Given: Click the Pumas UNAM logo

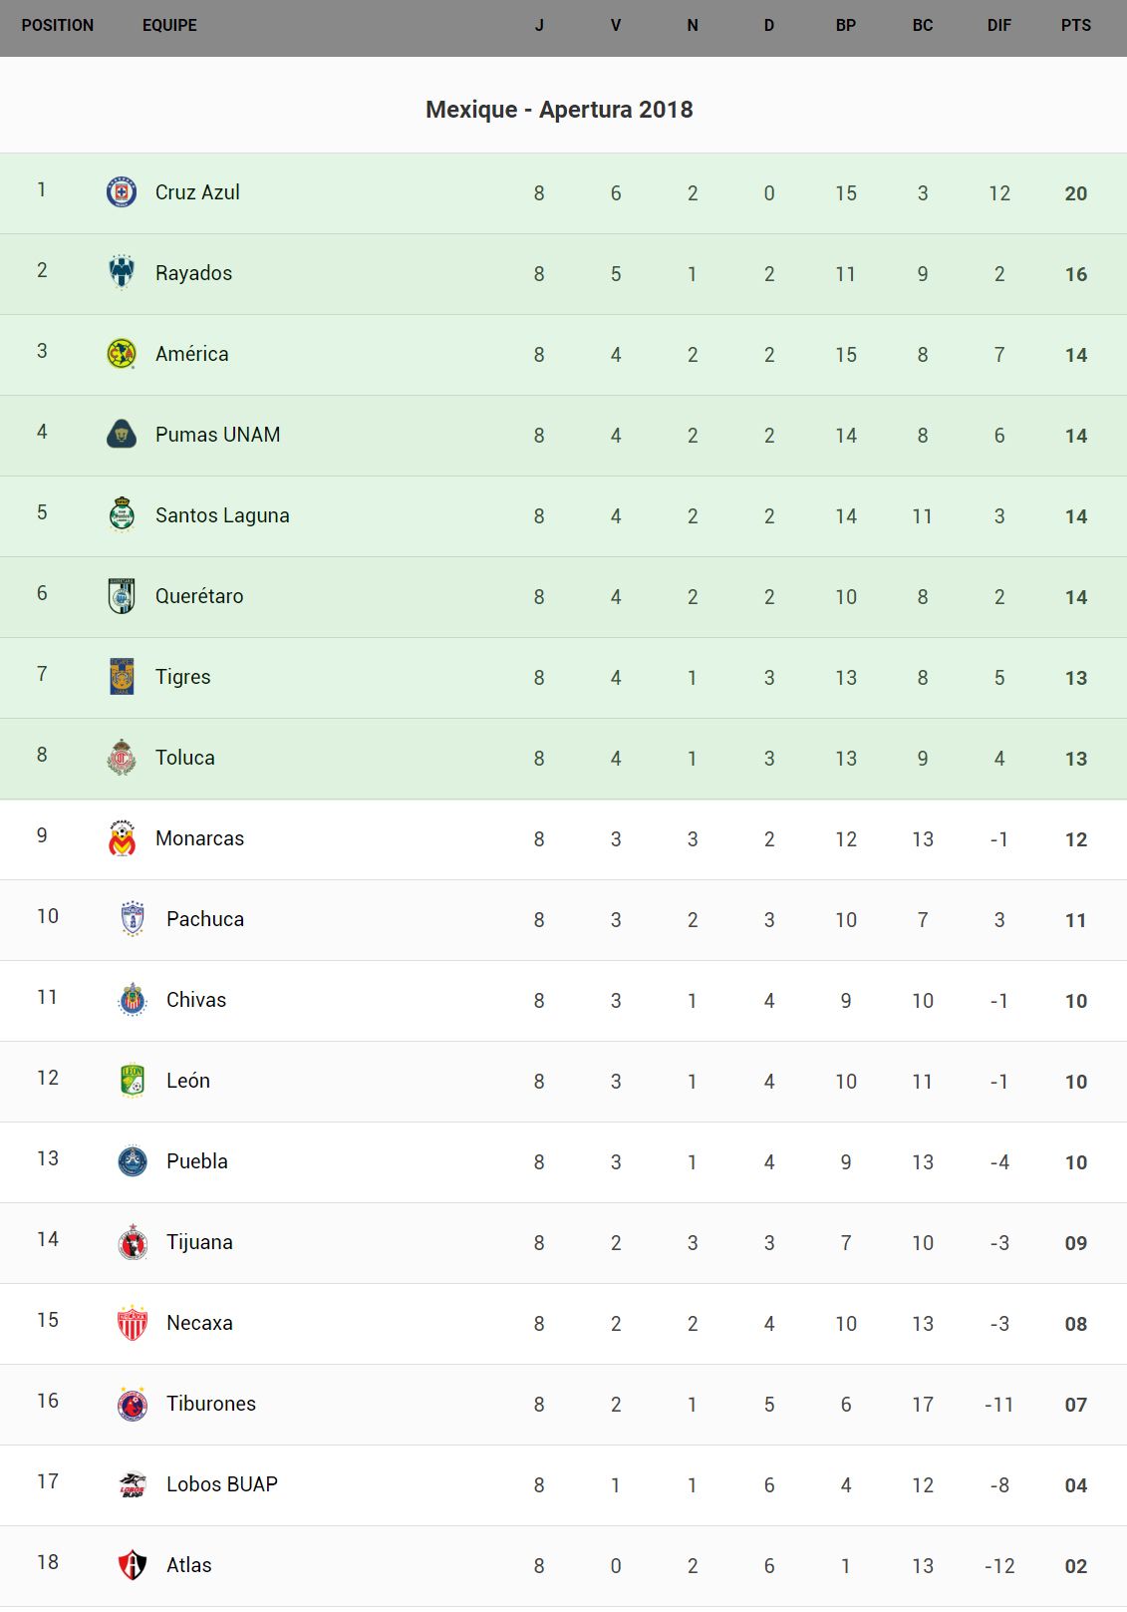Looking at the screenshot, I should (x=122, y=434).
